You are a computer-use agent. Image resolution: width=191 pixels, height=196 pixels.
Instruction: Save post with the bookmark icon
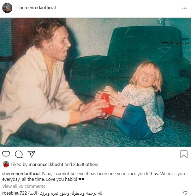click(x=184, y=154)
